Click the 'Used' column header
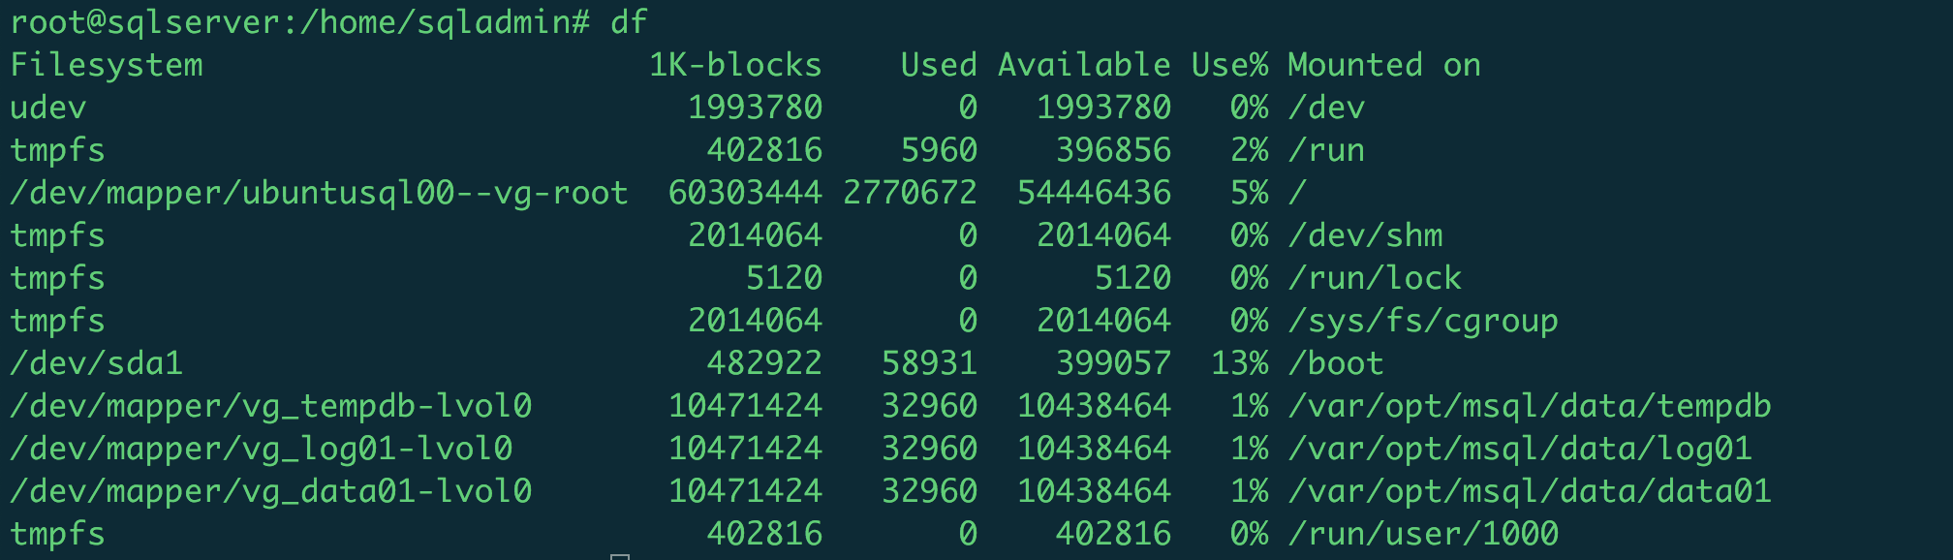 (939, 65)
